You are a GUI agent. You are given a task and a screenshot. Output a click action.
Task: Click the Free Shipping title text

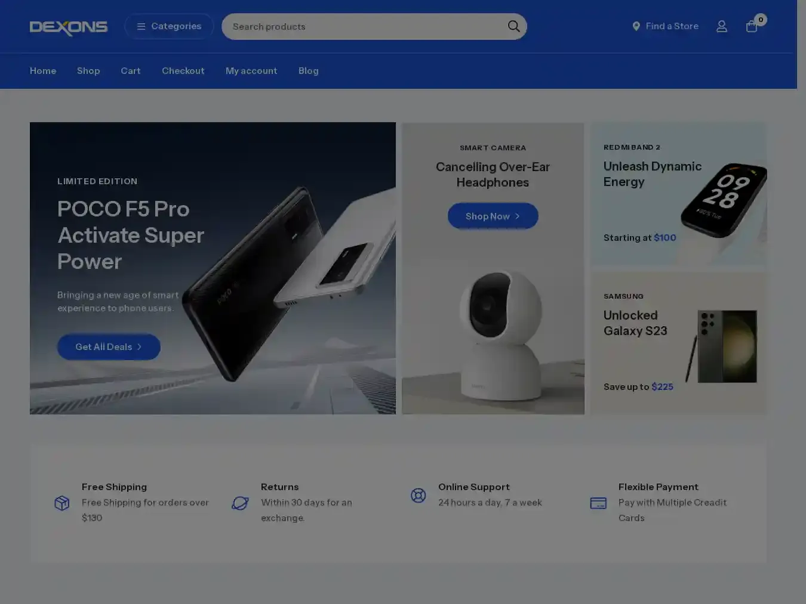(114, 487)
